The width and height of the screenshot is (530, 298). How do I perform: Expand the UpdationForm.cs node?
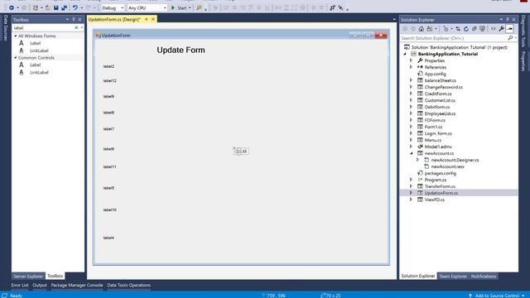411,193
